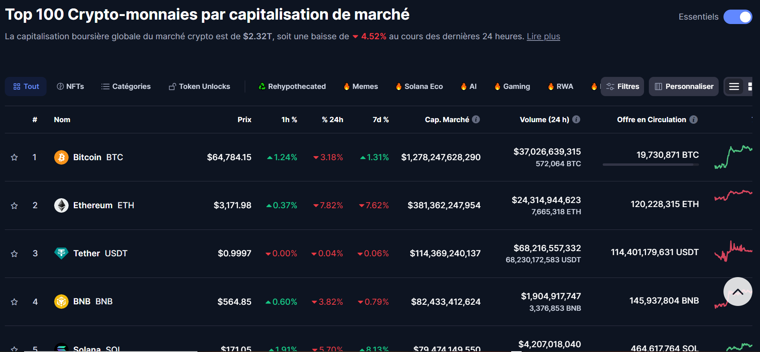Sort by the 7d % column

pos(381,120)
